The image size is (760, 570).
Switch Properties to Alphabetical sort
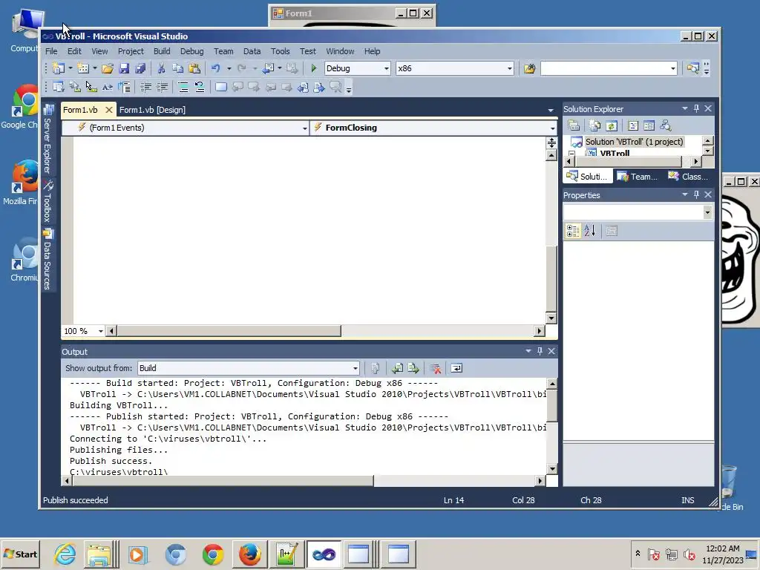point(590,232)
